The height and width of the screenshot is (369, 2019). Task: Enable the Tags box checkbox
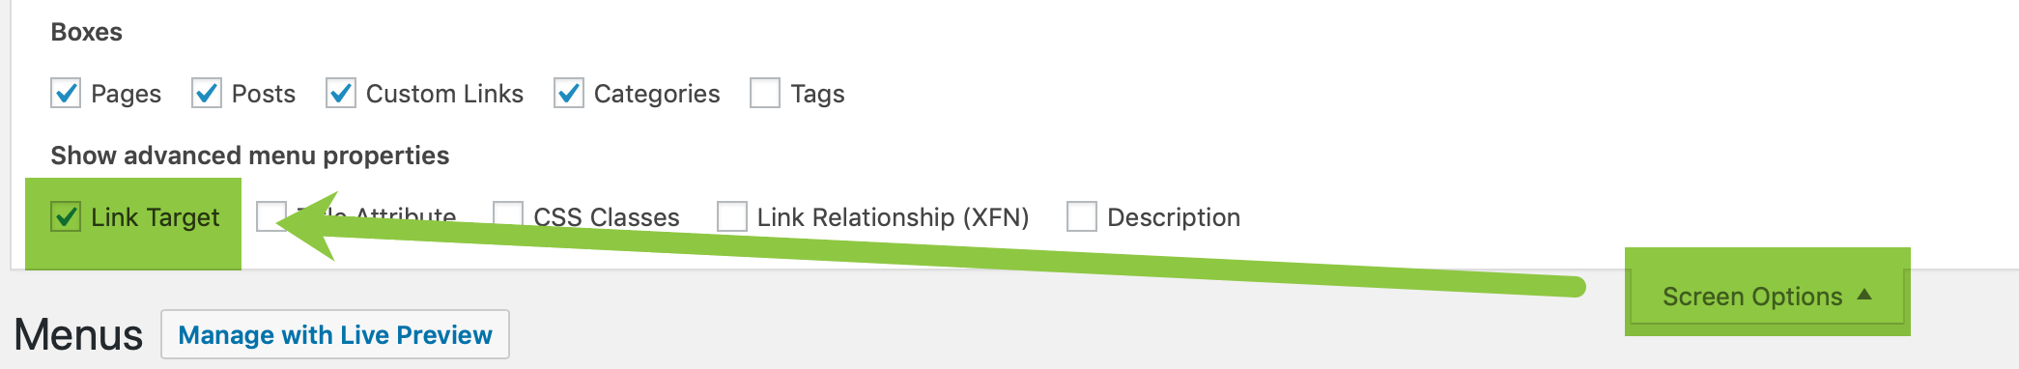pos(765,93)
